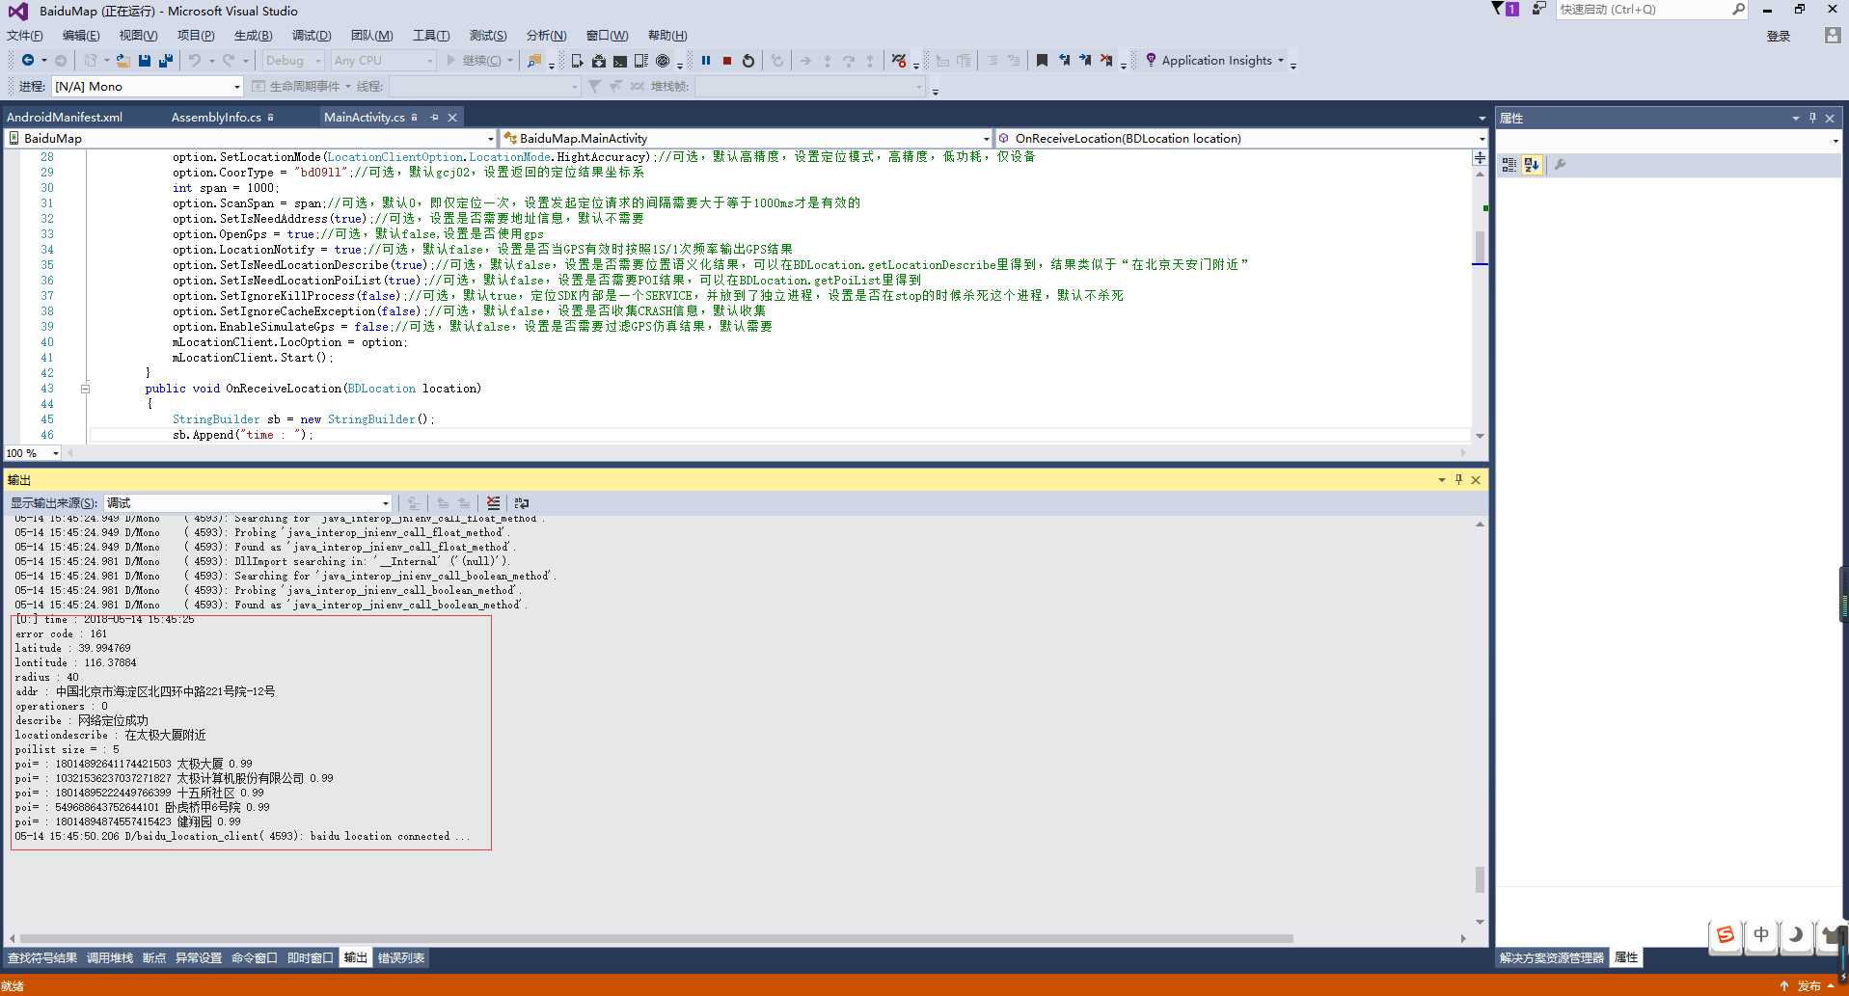Click the 登录 sign-in link
This screenshot has width=1849, height=996.
pyautogui.click(x=1778, y=36)
